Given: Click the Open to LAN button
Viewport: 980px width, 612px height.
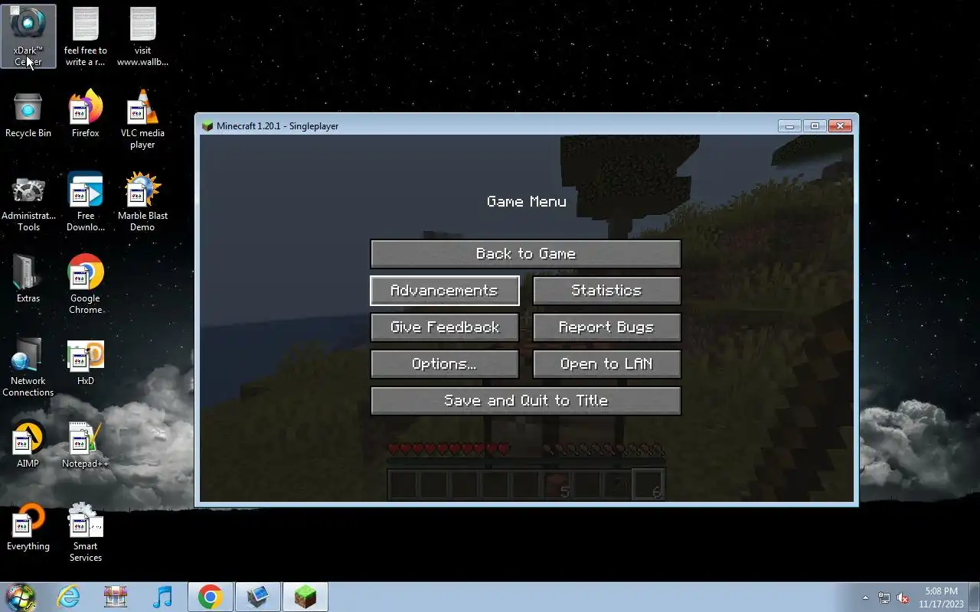Looking at the screenshot, I should pyautogui.click(x=606, y=364).
